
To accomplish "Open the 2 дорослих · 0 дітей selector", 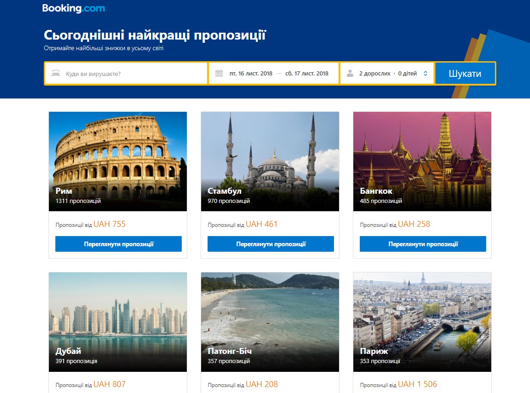I will coord(388,74).
